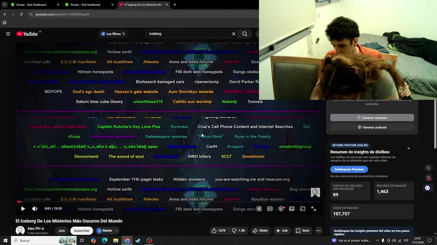The image size is (437, 245).
Task: Open the OBS Studio taskbar icon
Action: [149, 241]
